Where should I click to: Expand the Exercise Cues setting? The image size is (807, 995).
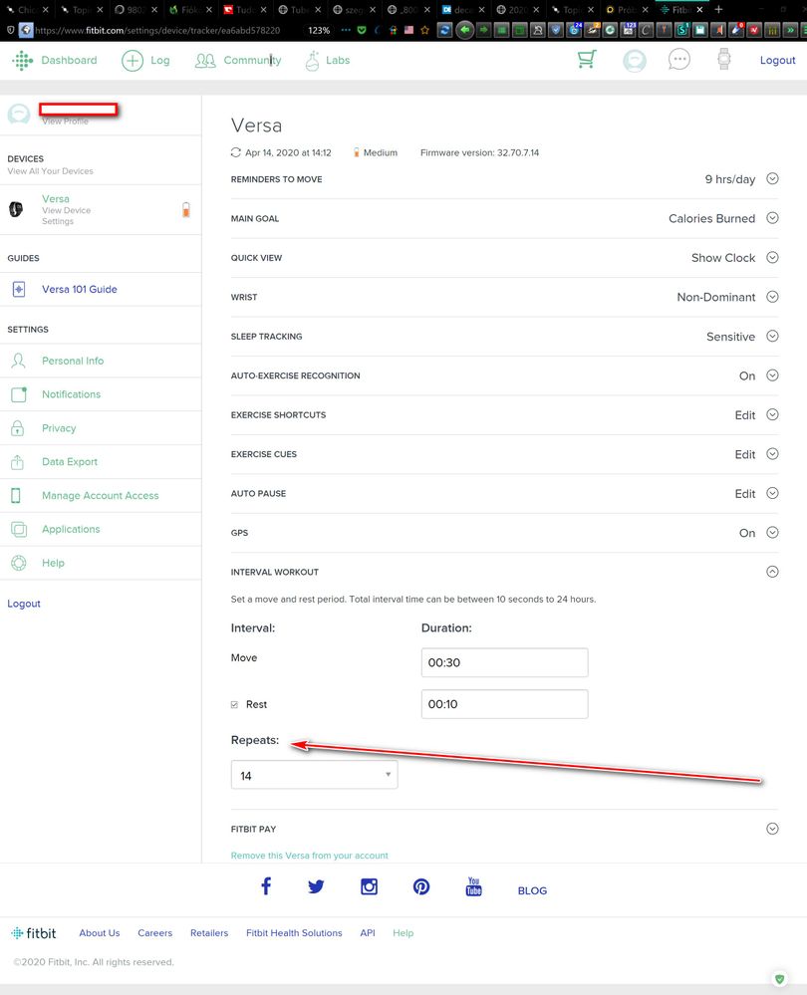tap(772, 454)
